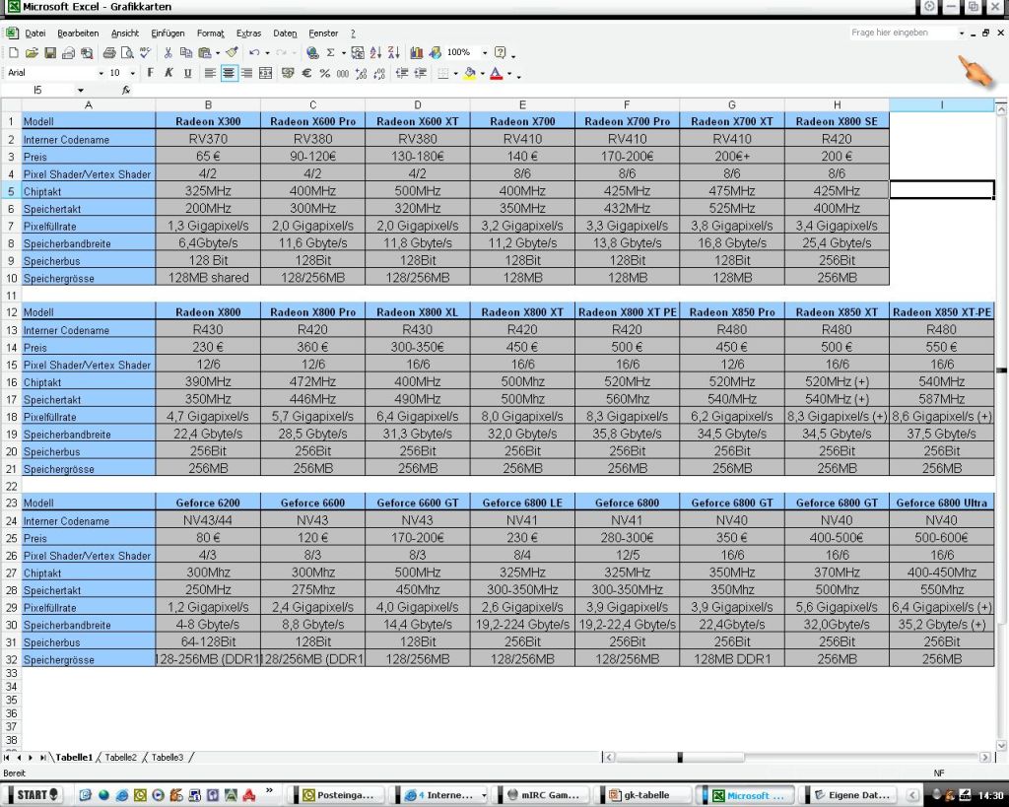Open the insert function (fx) dialog
The width and height of the screenshot is (1009, 807).
click(126, 90)
